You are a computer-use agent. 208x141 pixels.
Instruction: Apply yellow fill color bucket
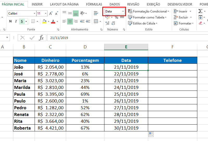[44, 21]
